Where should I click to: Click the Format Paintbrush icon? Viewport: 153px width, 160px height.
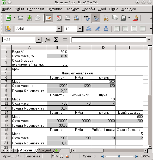[136, 18]
